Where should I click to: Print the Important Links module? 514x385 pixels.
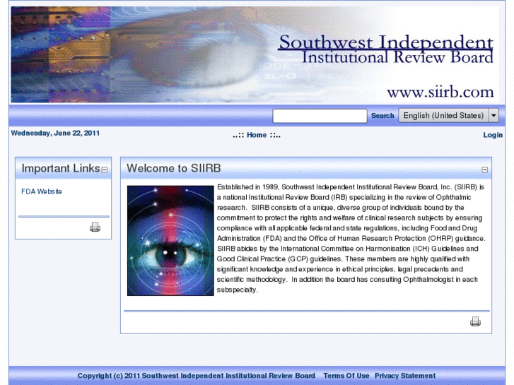pos(95,227)
